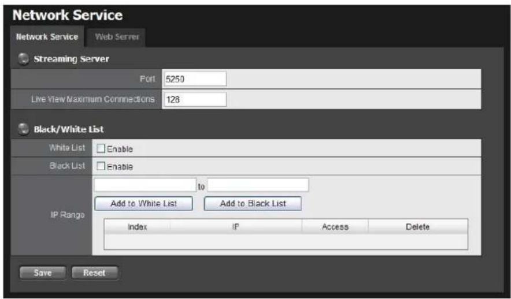Open the Web Server tab
Viewport: 511px width, 299px height.
tap(117, 37)
